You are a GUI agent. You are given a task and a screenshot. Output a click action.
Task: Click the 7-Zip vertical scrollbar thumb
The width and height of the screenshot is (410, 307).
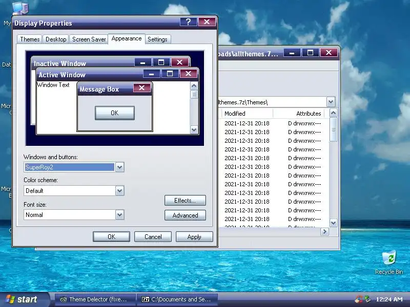[333, 129]
